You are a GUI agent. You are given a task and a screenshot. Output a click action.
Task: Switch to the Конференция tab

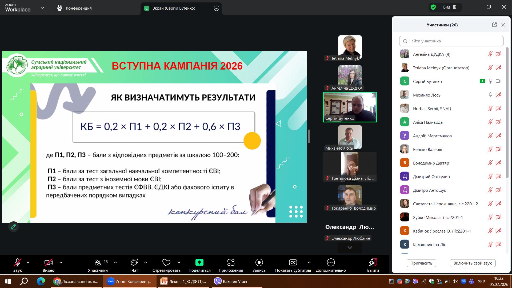pos(75,8)
